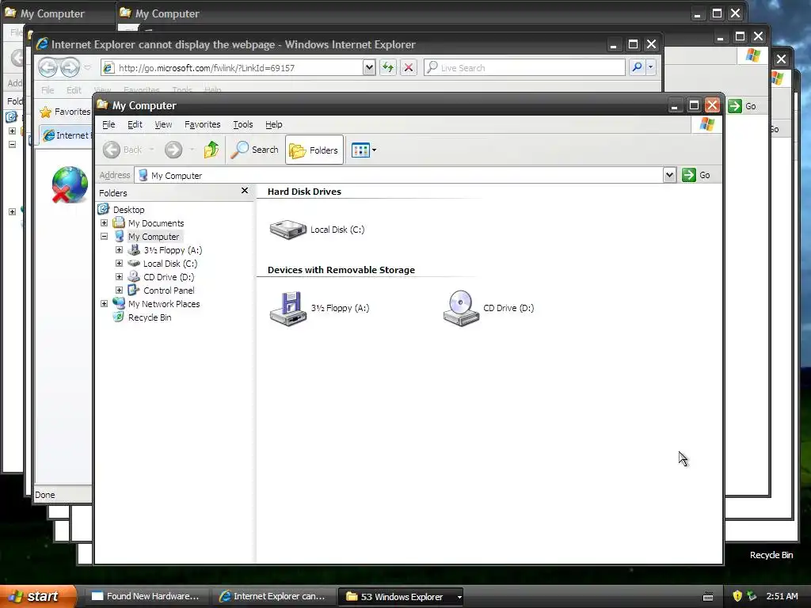Click the red Stop icon in Internet Explorer
Viewport: 811px width, 608px height.
[x=409, y=68]
